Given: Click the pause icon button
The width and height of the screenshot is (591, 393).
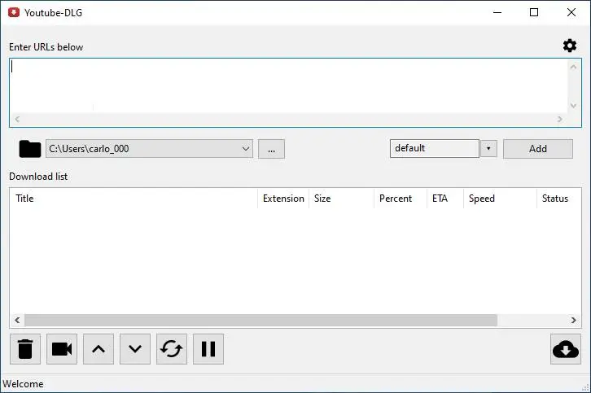Looking at the screenshot, I should [208, 349].
